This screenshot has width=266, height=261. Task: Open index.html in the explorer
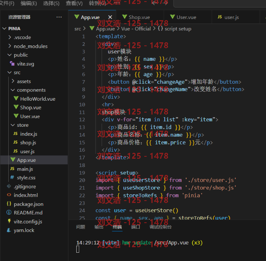[26, 195]
